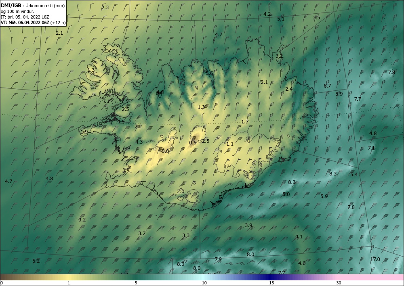404x286 pixels.
Task: Click the 5.6 value on the north coast
Action: [209, 73]
